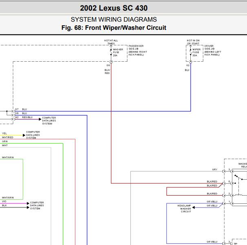Click the 'VIO' wire label
The image size is (247, 245).
[x=4, y=201]
